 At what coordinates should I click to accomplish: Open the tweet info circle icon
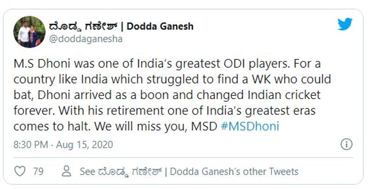(346, 144)
